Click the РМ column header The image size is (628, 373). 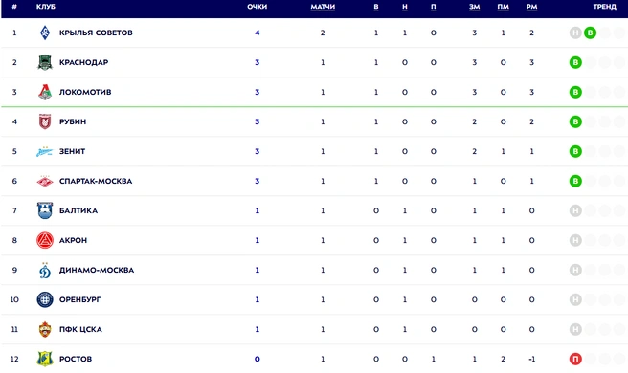(532, 7)
